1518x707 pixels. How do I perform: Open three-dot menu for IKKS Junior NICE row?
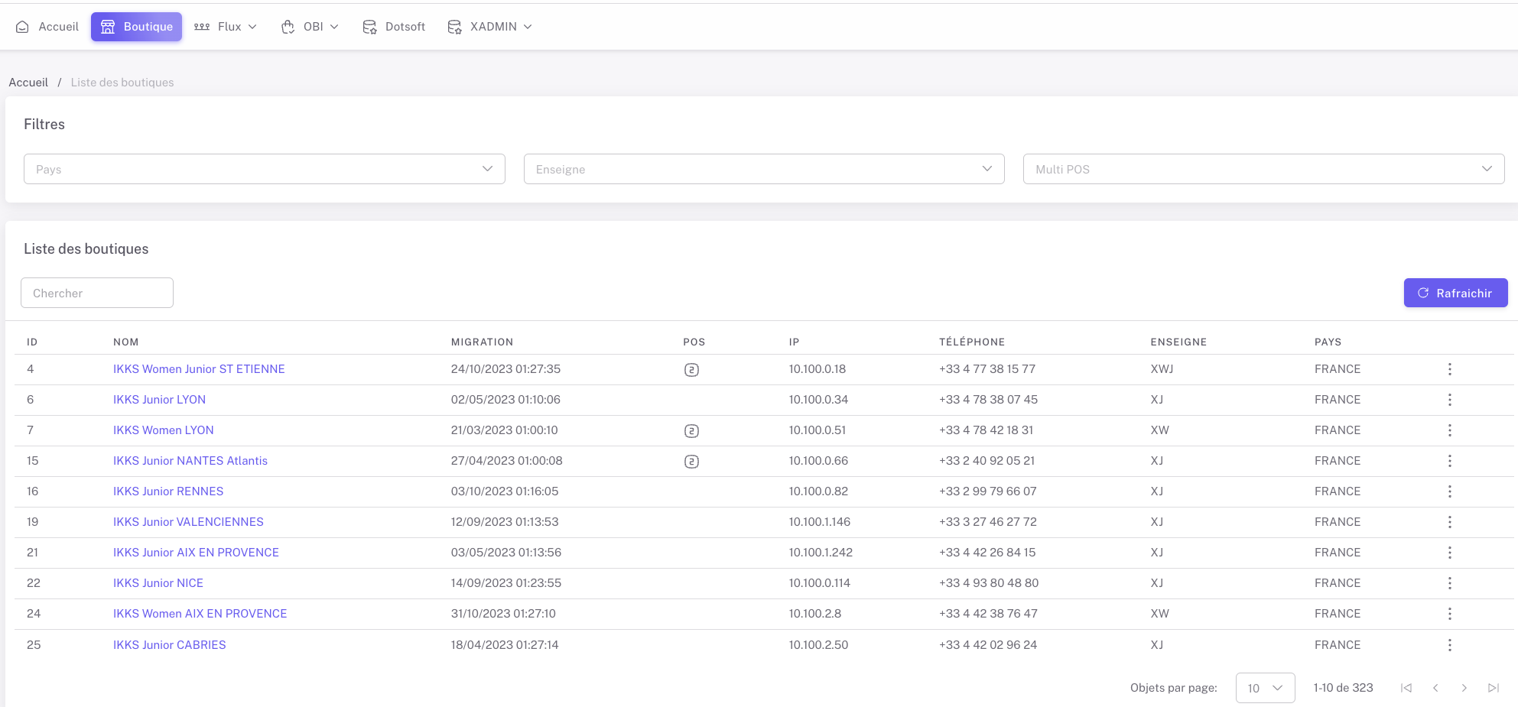click(x=1449, y=583)
